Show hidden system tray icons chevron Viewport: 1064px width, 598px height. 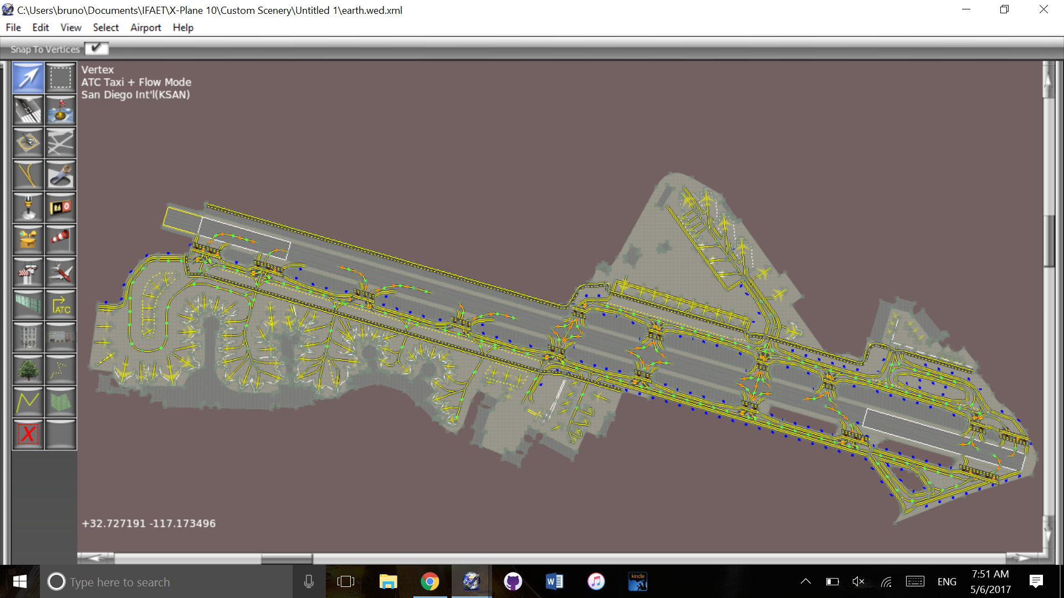(x=806, y=581)
